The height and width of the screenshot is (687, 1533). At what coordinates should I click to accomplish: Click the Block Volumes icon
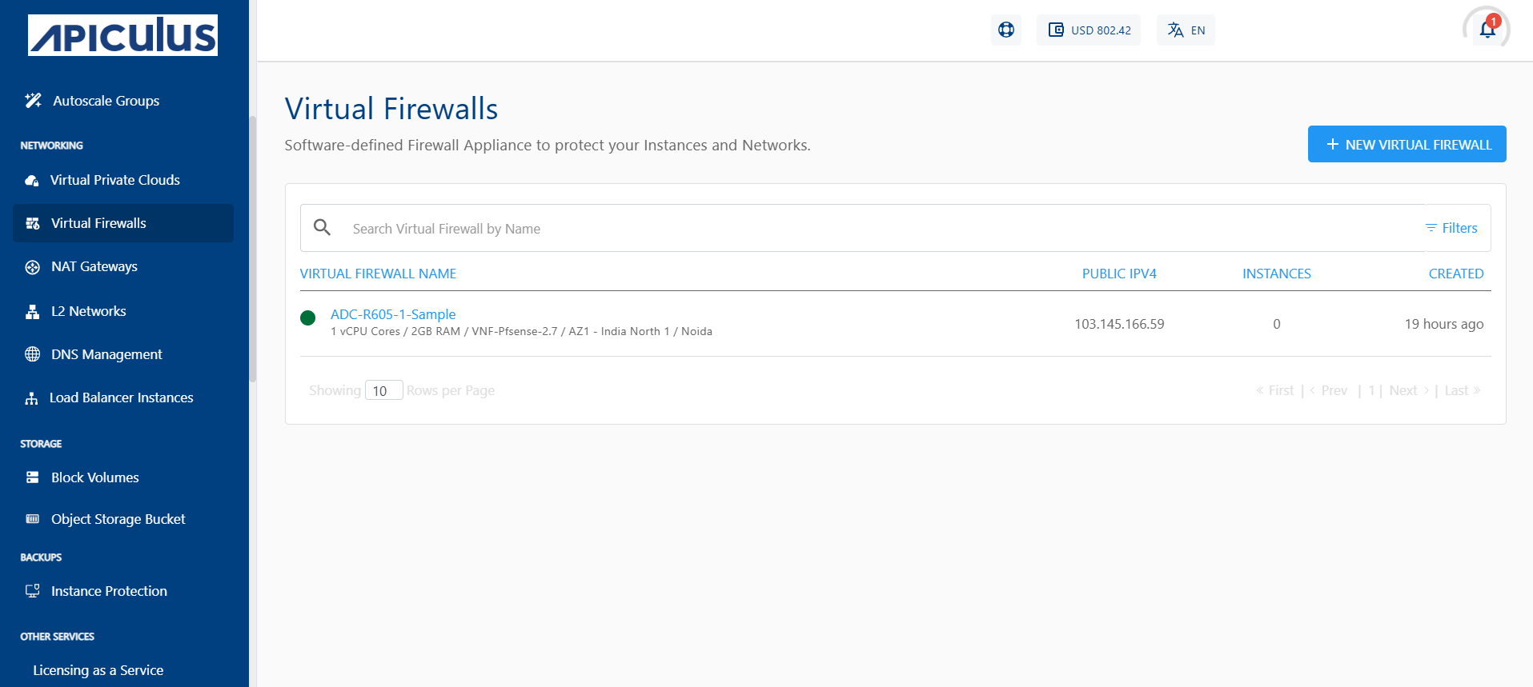point(33,477)
